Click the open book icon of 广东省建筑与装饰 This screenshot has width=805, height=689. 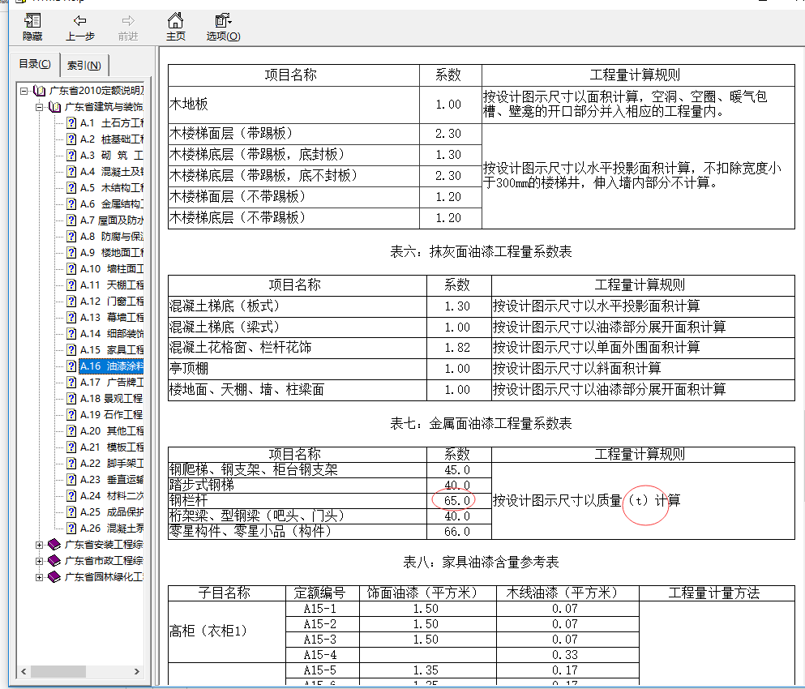[x=55, y=107]
